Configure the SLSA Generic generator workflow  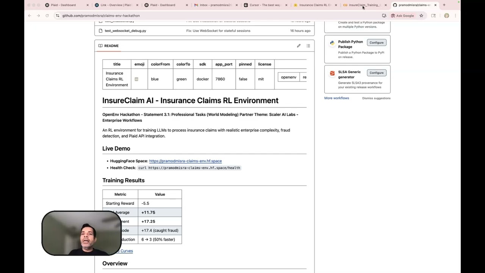click(376, 73)
